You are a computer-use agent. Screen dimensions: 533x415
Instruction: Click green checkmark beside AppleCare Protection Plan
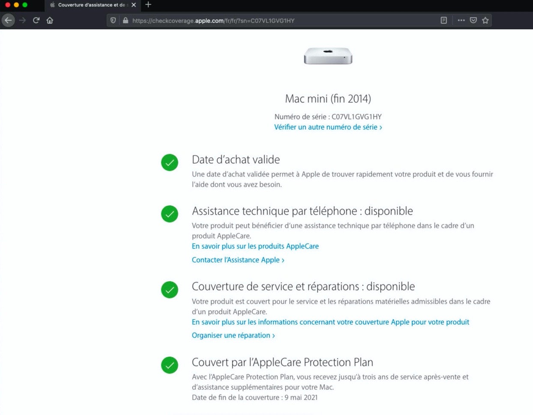pos(170,365)
